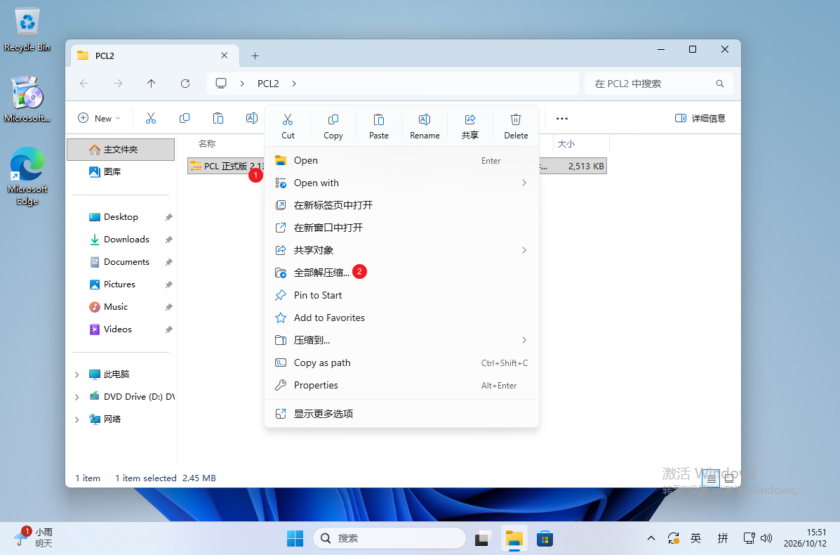Screen dimensions: 840x555
Task: Click the This PC monitor icon in the address bar
Action: 221,84
